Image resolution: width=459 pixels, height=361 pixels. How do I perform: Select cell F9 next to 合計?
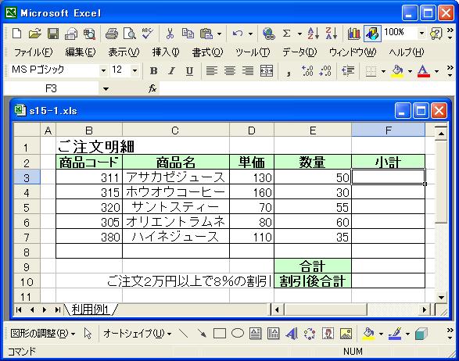pos(388,266)
